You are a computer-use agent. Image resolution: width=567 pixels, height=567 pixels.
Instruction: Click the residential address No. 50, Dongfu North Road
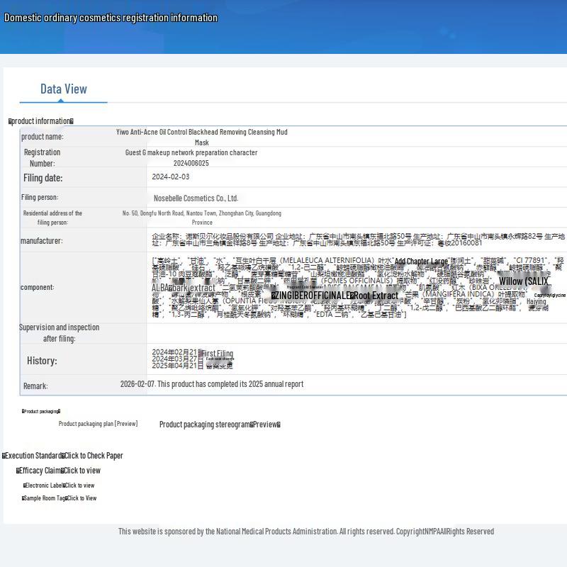[x=202, y=218]
